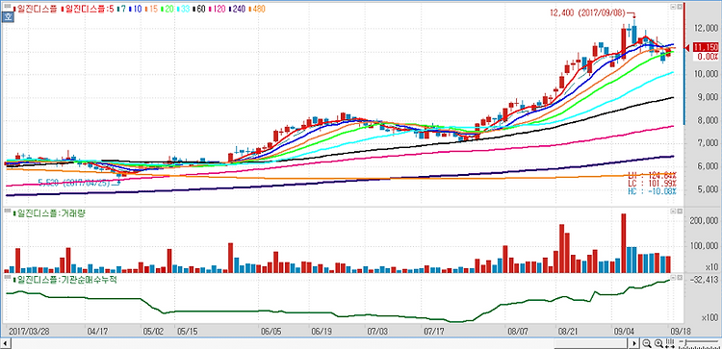Select the 33-day moving average legend
Viewport: 722px width, 349px height.
pos(183,9)
